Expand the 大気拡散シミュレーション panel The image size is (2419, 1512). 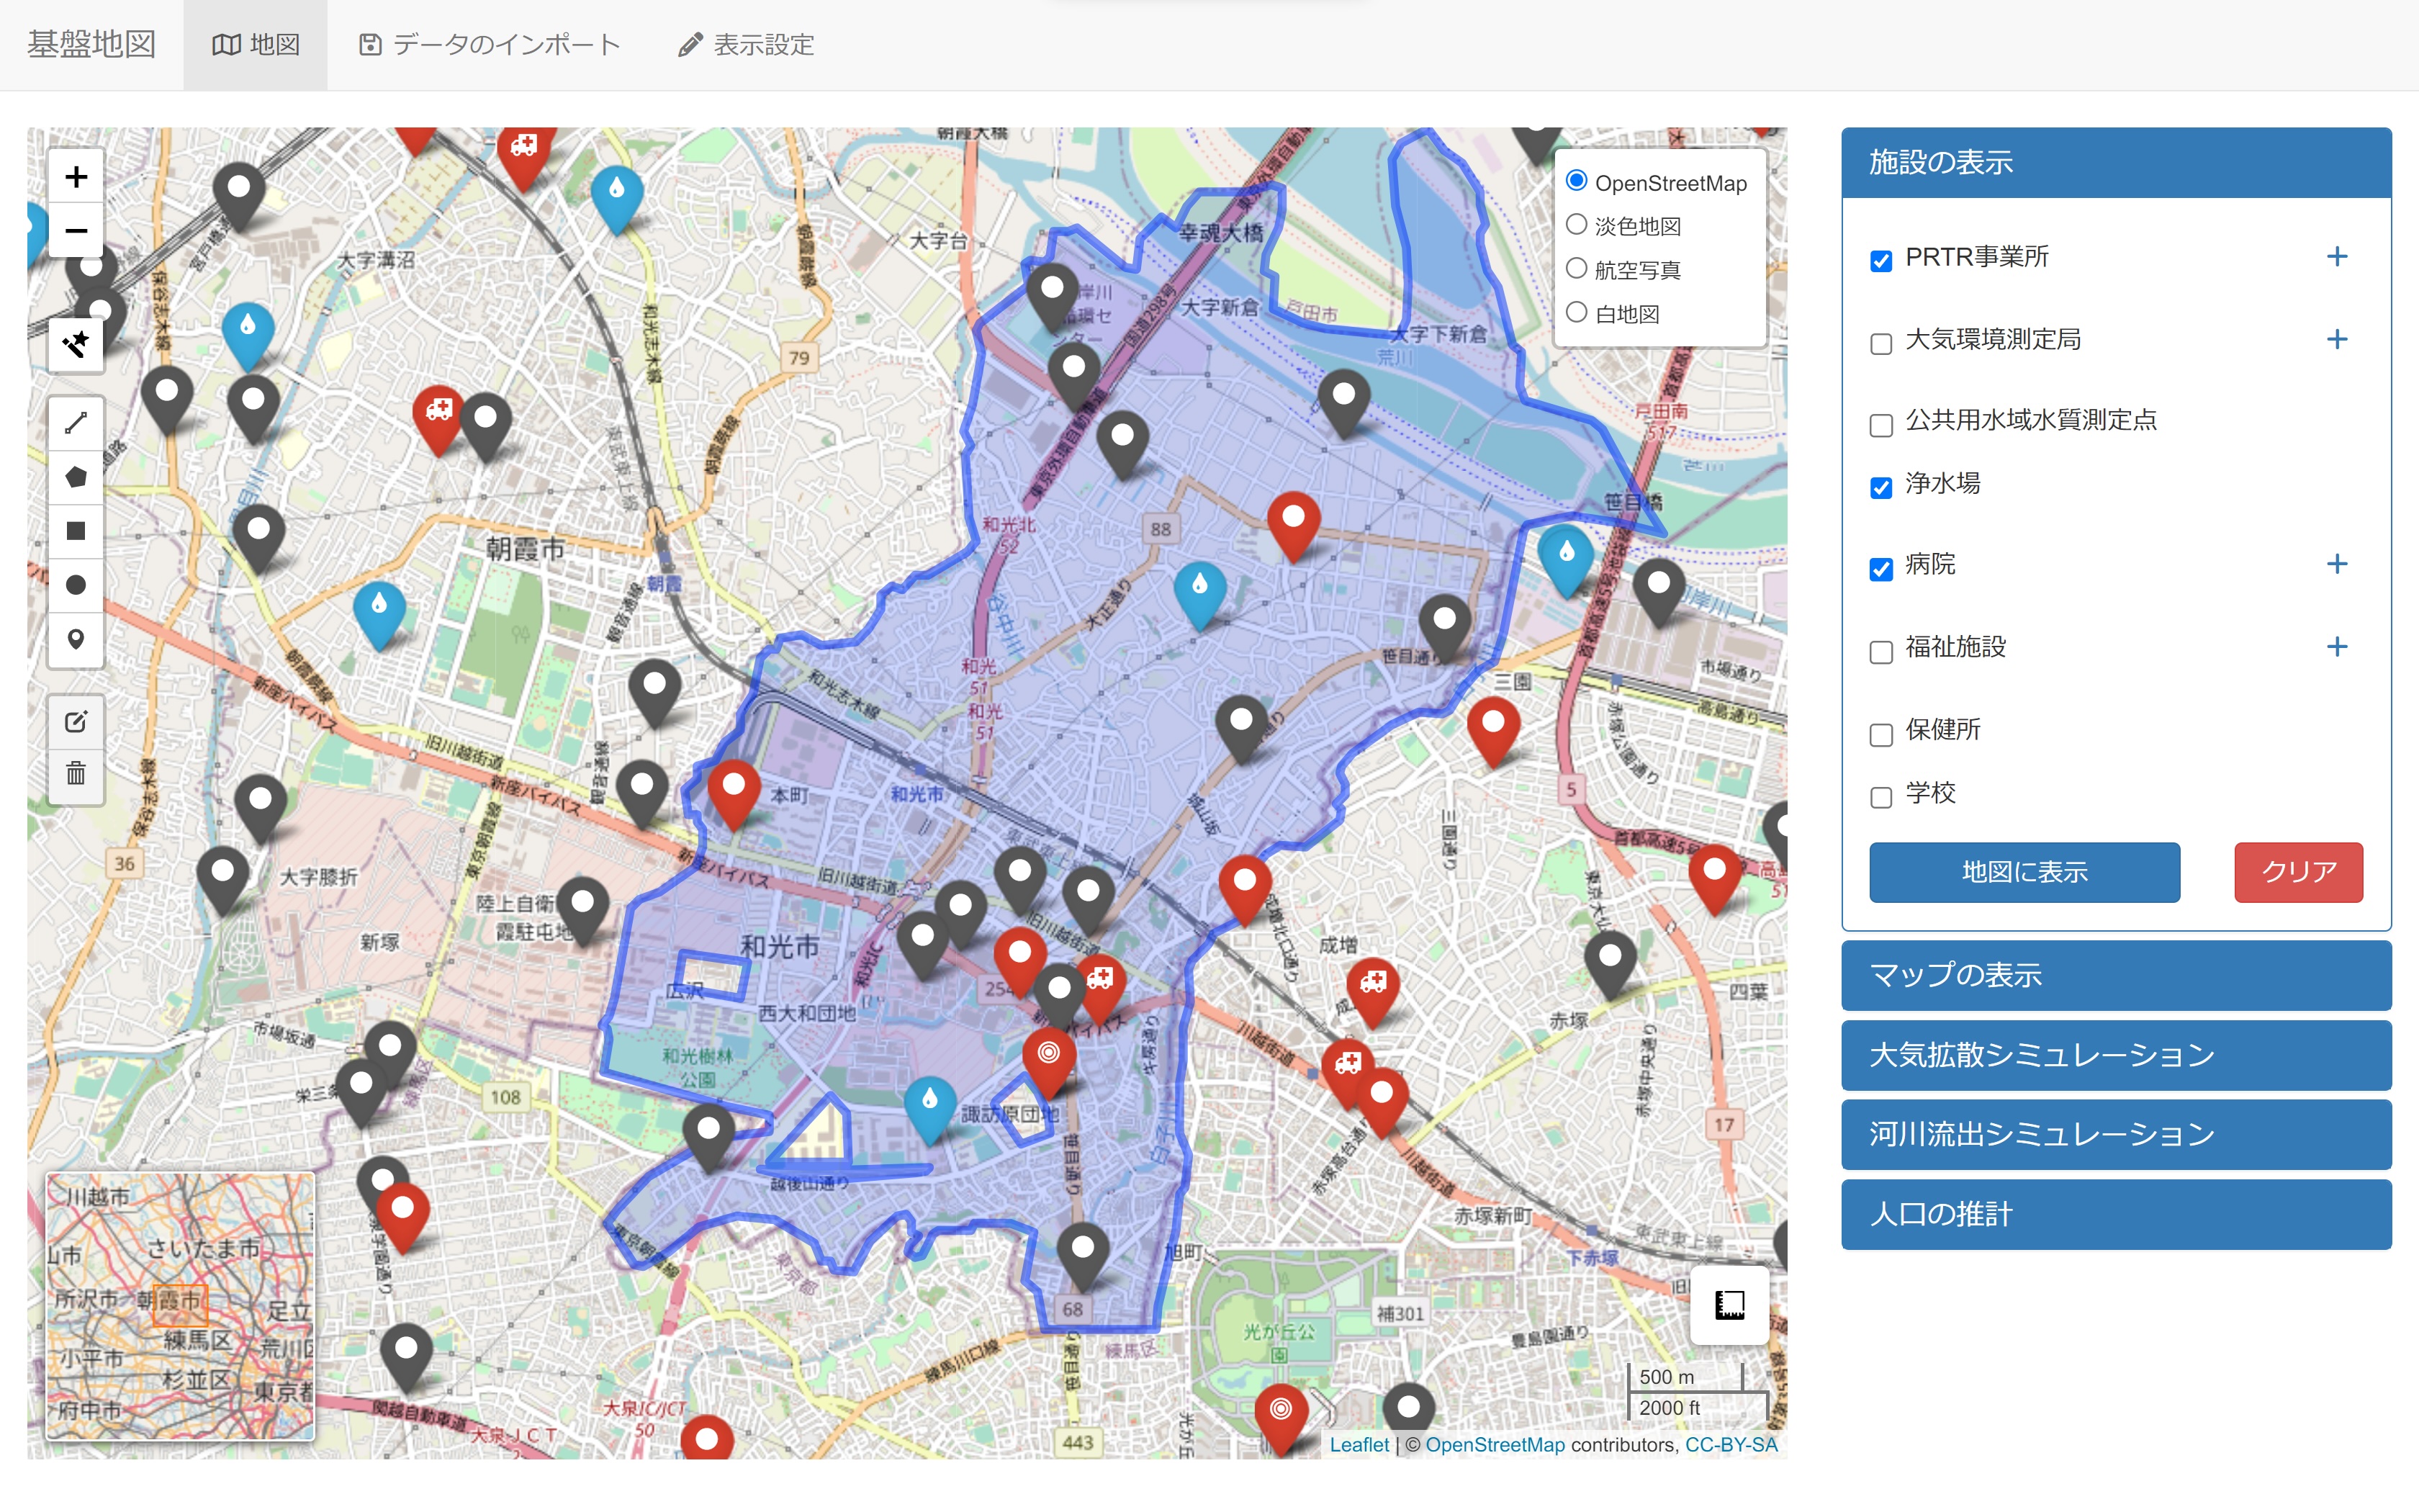coord(2115,1055)
